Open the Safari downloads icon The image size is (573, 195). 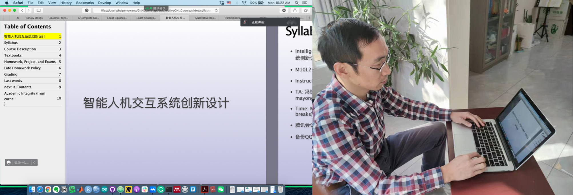[x=284, y=10]
